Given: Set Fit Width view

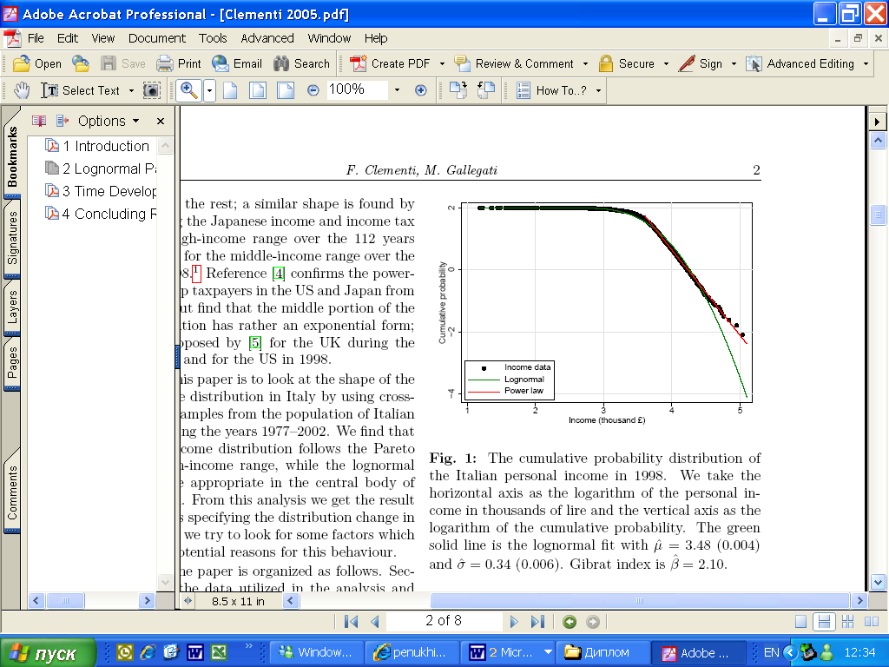Looking at the screenshot, I should (286, 90).
